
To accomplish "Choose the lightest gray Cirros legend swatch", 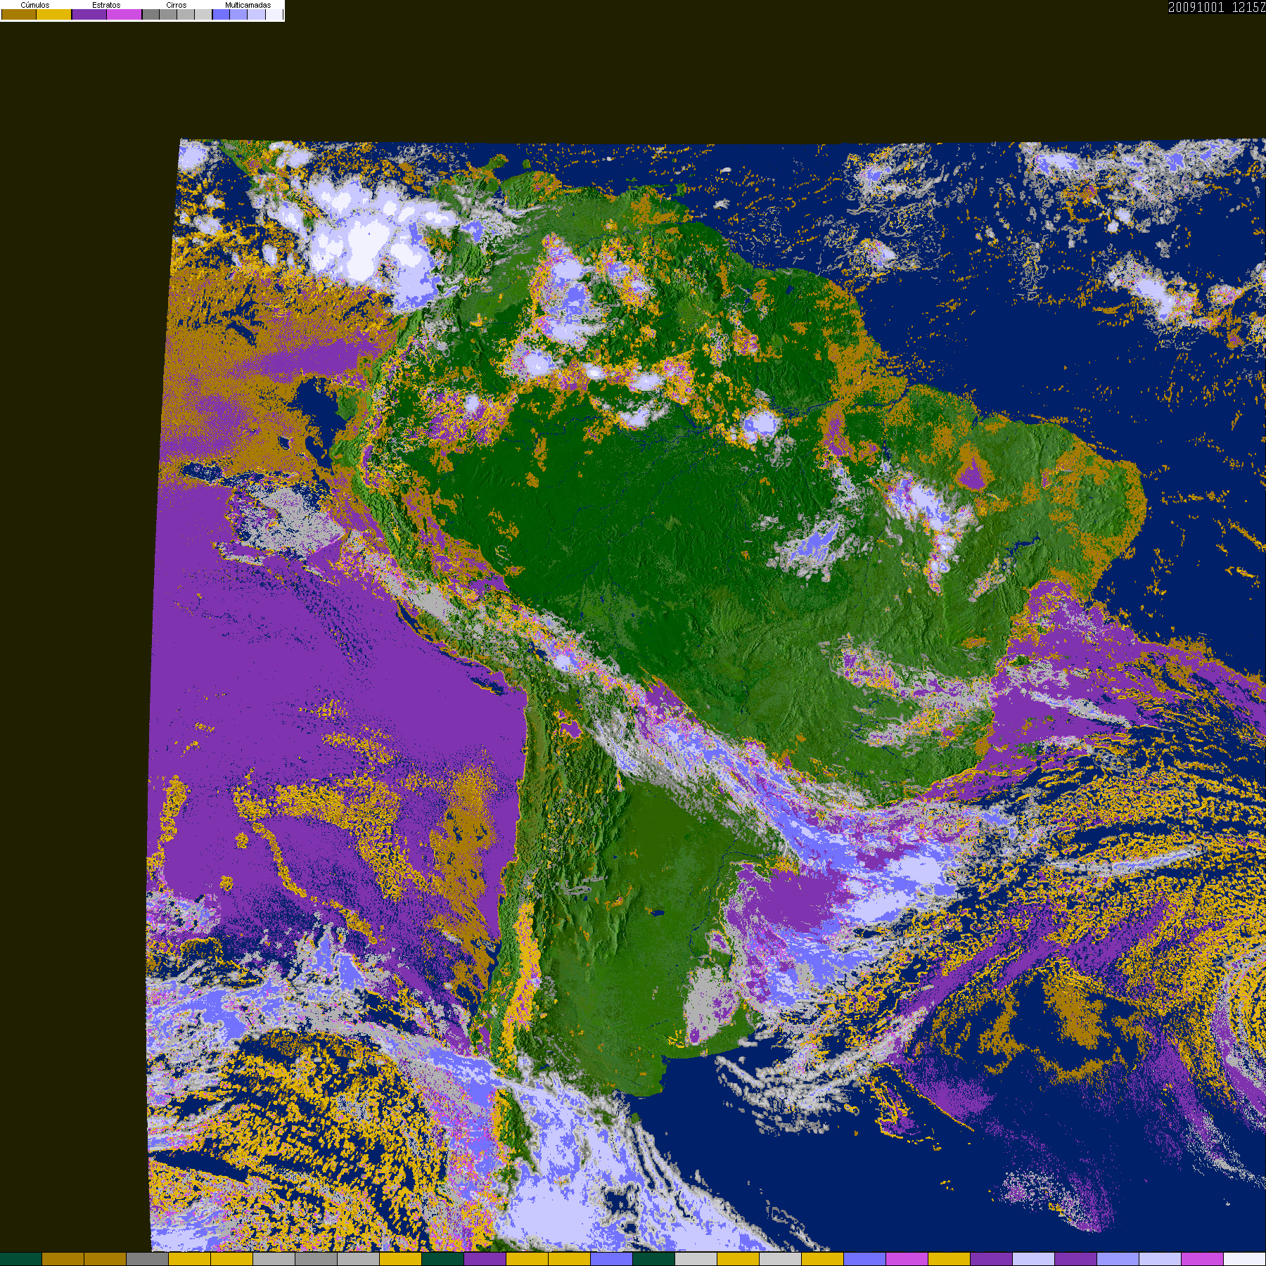I will click(203, 14).
